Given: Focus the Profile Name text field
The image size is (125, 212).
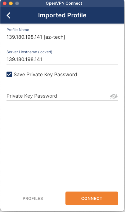Looking at the screenshot, I should click(x=62, y=37).
